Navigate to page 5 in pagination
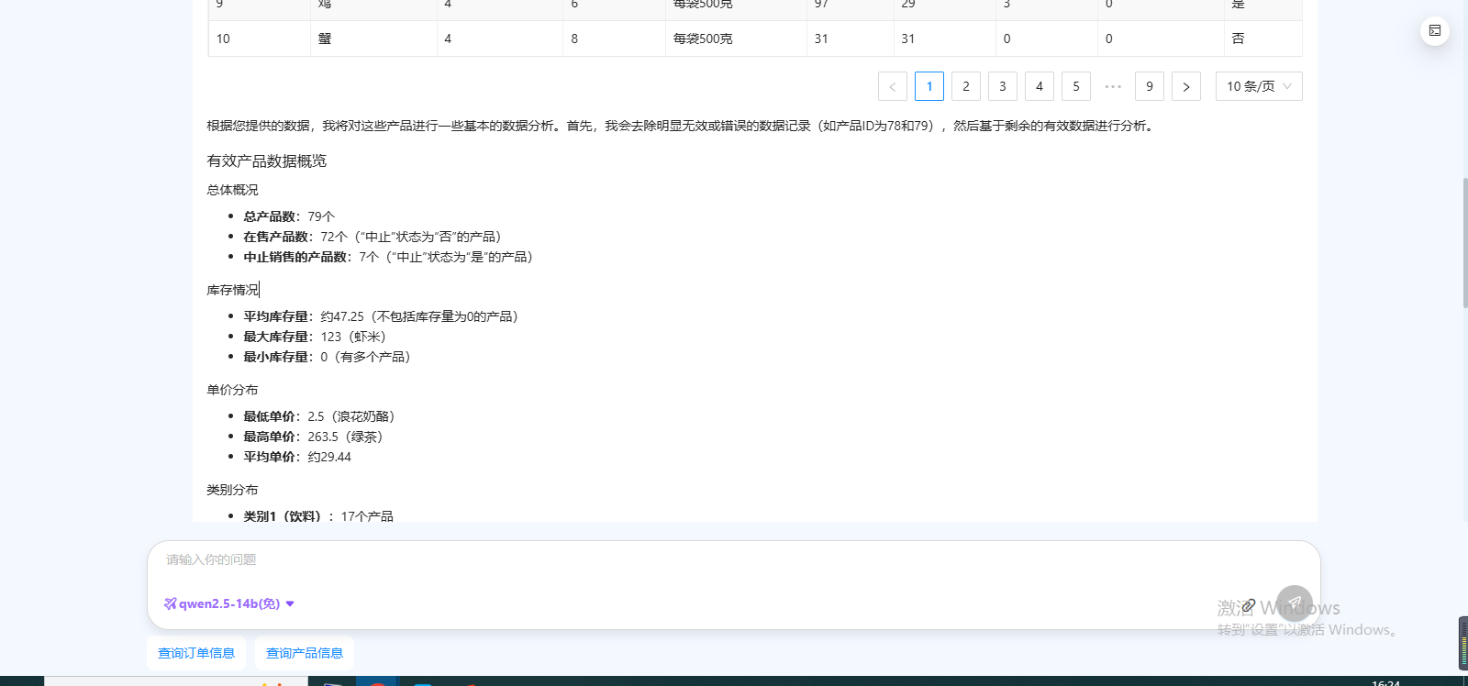1468x686 pixels. coord(1076,86)
